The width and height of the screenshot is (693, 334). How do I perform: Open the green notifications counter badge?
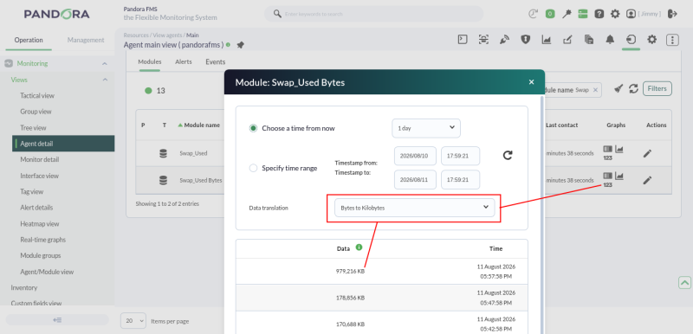click(550, 14)
